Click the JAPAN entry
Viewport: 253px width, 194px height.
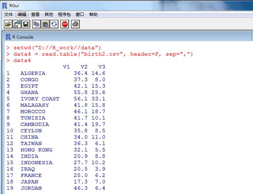[29, 182]
